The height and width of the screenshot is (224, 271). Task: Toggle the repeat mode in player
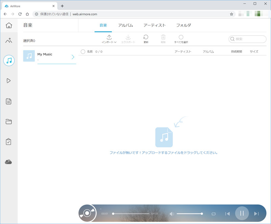213,214
